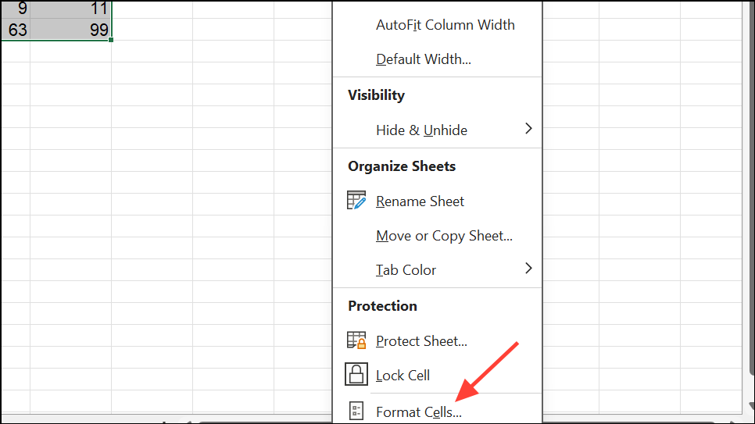Expand the Hide & Unhide submenu arrow

pyautogui.click(x=528, y=129)
